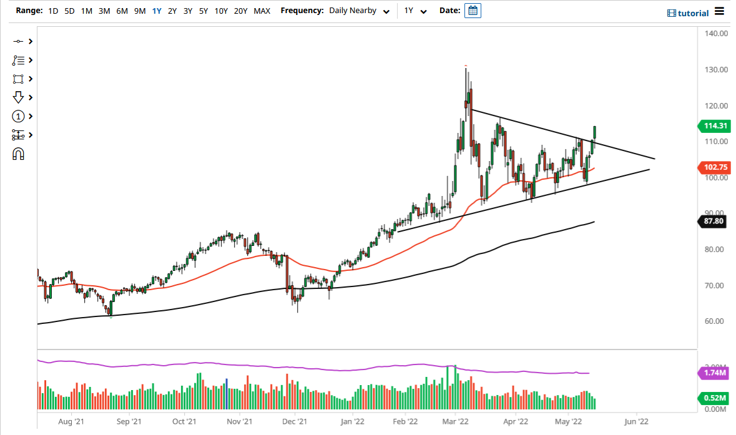Open the 1Y period dropdown
Viewport: 736px width, 435px height.
(x=415, y=11)
